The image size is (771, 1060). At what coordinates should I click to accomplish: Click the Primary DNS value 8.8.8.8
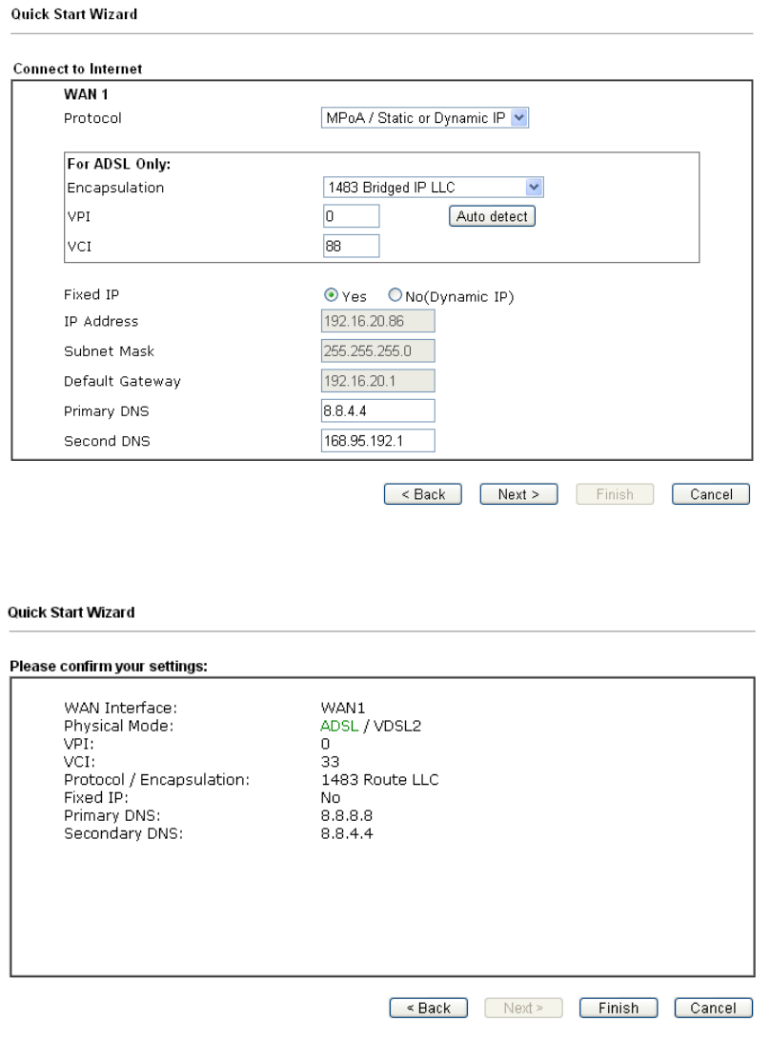click(346, 816)
